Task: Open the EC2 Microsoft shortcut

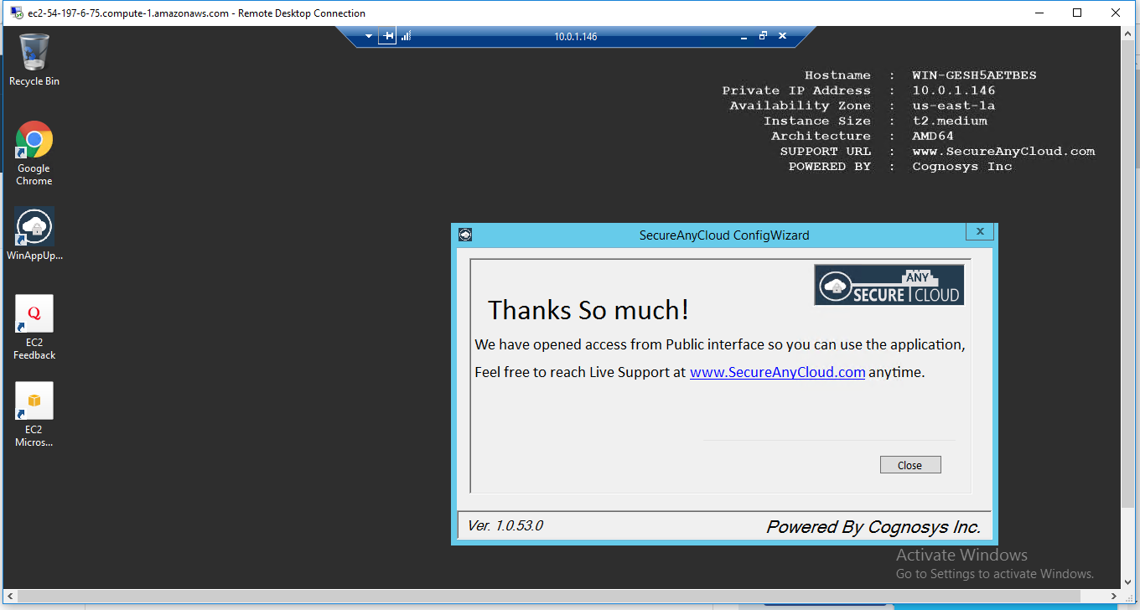Action: point(34,400)
